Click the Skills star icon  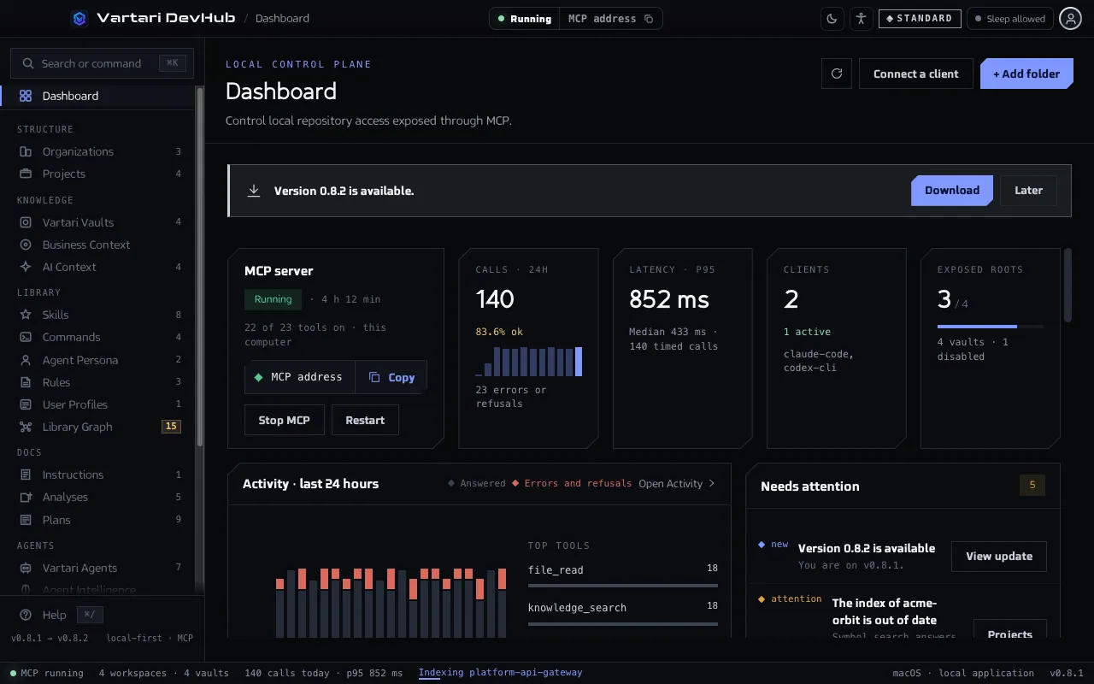26,315
